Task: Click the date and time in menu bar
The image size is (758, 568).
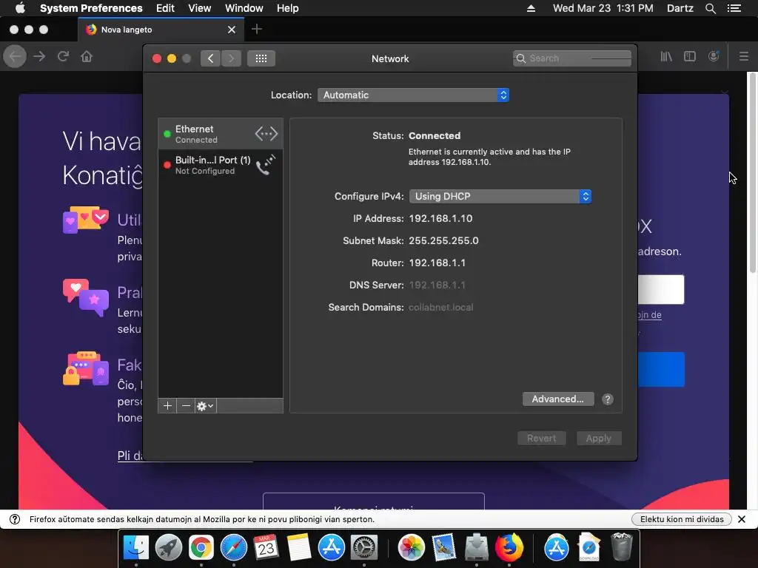Action: 603,8
